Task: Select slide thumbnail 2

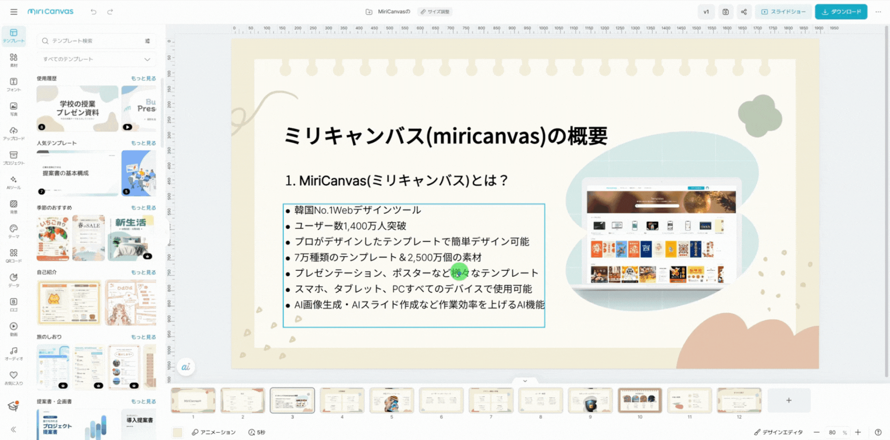Action: point(242,400)
